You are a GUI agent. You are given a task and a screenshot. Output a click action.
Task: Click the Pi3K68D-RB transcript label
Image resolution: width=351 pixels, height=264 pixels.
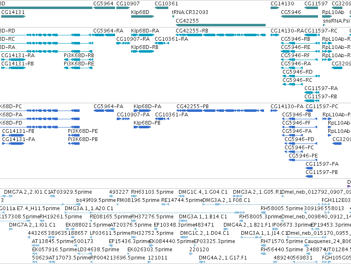pos(79,56)
